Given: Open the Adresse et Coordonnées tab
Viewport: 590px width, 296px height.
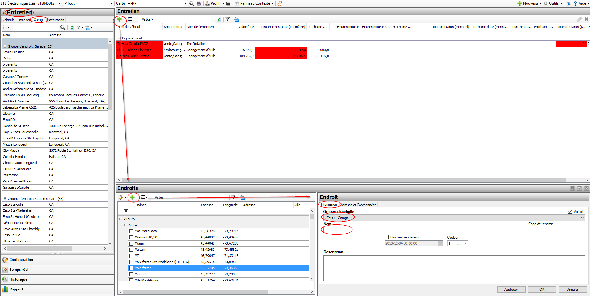Looking at the screenshot, I should click(359, 205).
